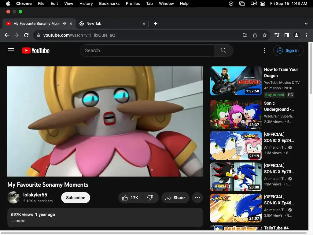The width and height of the screenshot is (313, 235).
Task: Click the YouTube search field
Action: tap(147, 50)
